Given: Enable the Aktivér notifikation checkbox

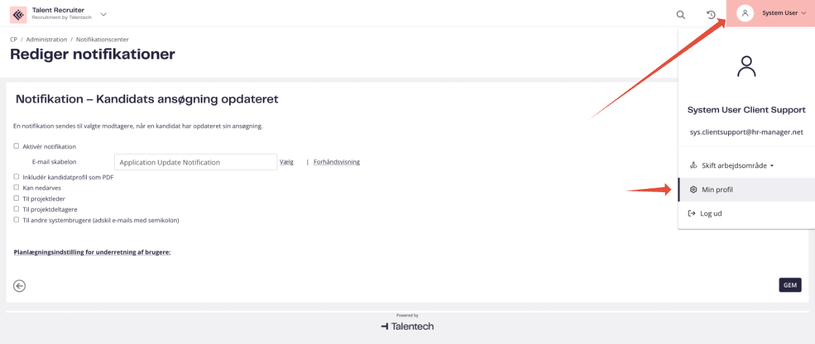Looking at the screenshot, I should pos(16,146).
